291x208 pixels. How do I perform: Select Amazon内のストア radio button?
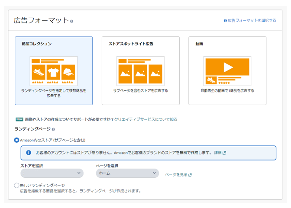(x=16, y=140)
